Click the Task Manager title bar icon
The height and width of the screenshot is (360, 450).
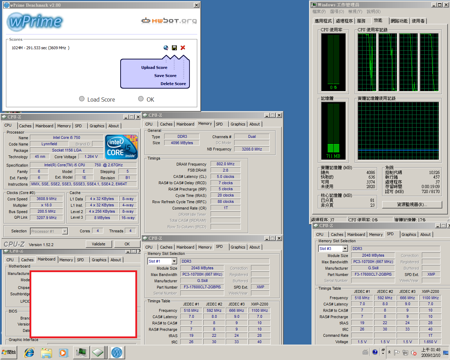coord(314,5)
